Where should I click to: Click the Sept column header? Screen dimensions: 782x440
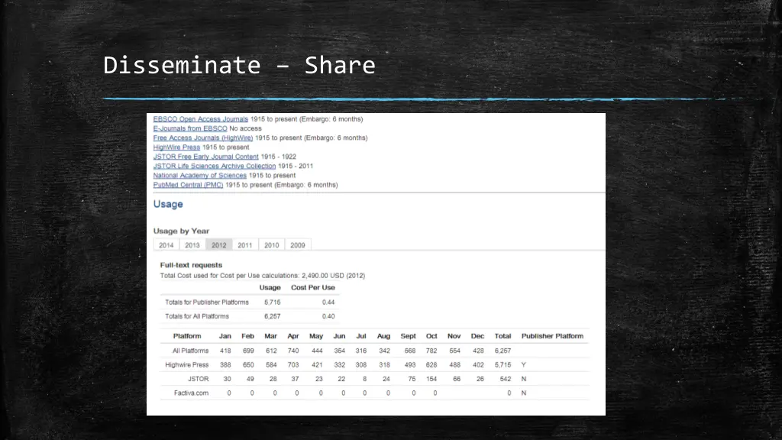(408, 336)
